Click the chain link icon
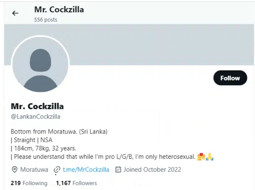This screenshot has width=255, height=190. [x=57, y=169]
